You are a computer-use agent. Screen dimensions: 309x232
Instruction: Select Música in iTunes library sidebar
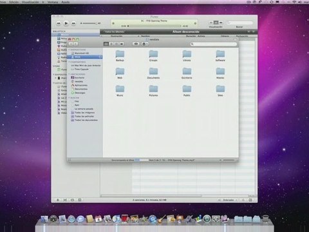[x=76, y=35]
